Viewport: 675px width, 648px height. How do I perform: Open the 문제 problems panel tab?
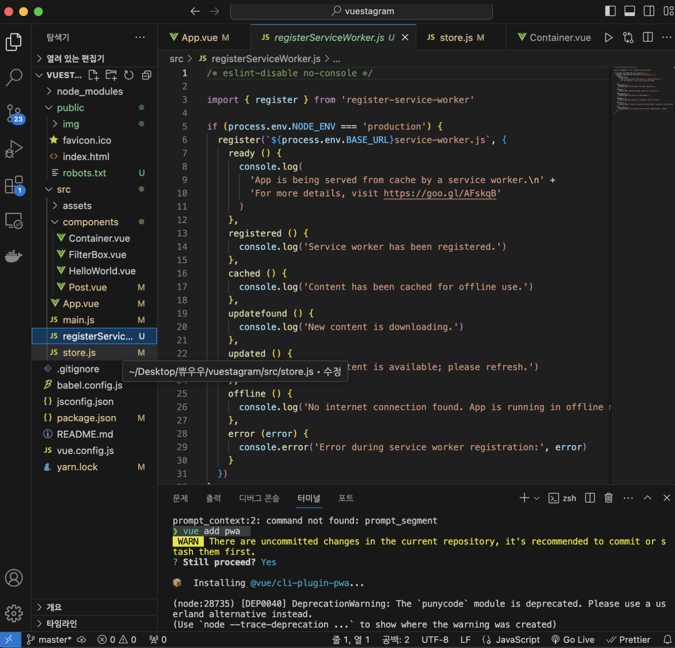[180, 498]
